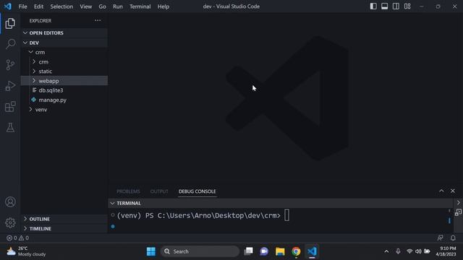Viewport: 463px width, 260px height.
Task: Open the File menu
Action: [x=22, y=6]
